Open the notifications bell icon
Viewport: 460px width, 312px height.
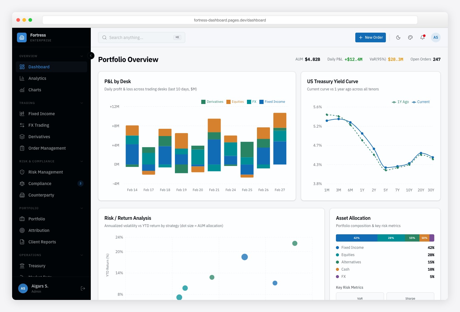(422, 37)
